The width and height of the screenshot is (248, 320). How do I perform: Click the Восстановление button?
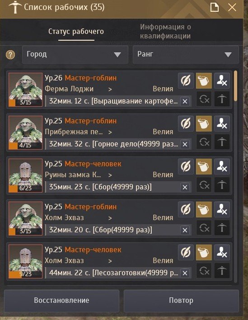(61, 301)
